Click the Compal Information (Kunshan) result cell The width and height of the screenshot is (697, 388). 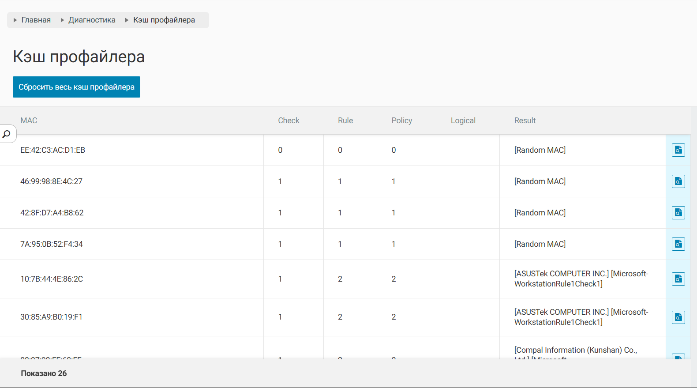pos(575,350)
